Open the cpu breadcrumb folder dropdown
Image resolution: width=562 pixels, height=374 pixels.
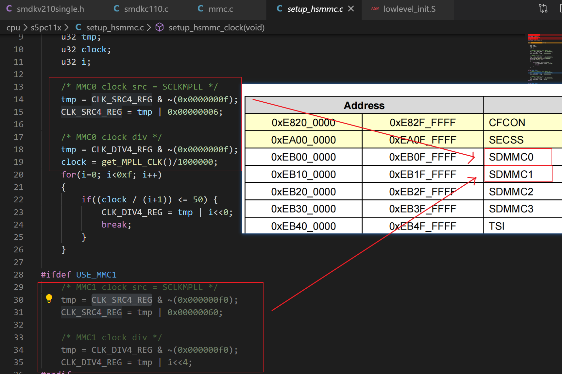pos(13,27)
